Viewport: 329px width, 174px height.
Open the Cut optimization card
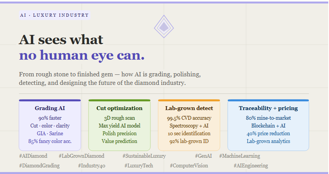click(119, 125)
